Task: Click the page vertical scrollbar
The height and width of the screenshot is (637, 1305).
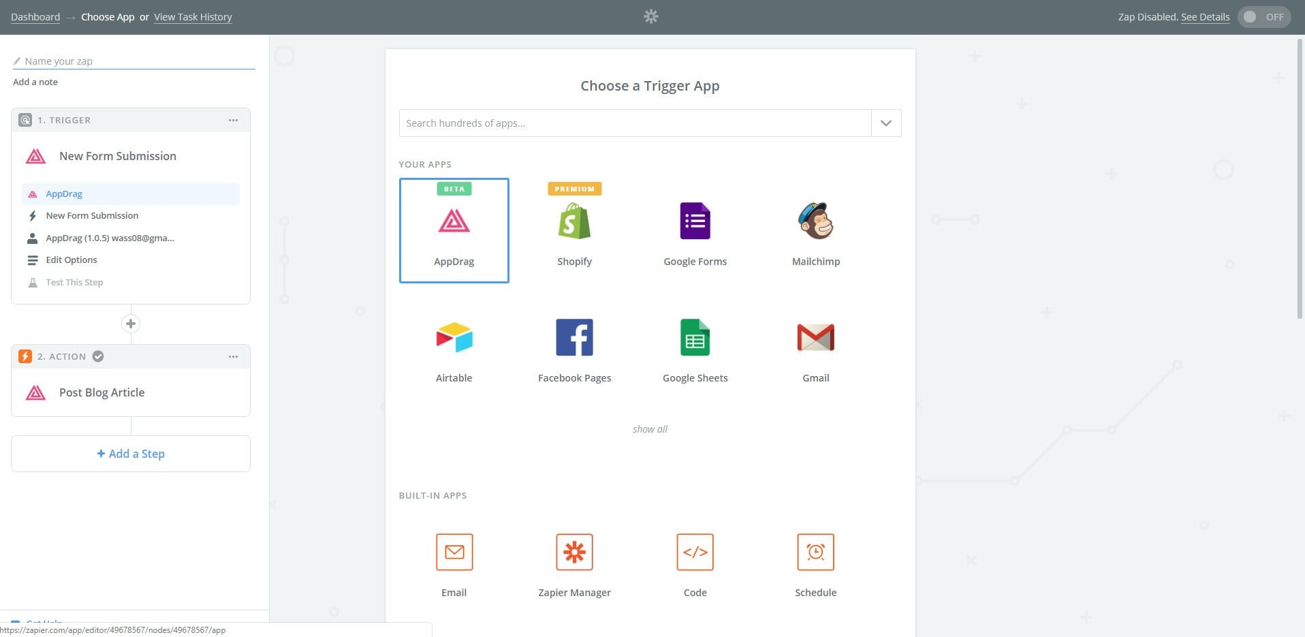Action: pyautogui.click(x=1300, y=178)
